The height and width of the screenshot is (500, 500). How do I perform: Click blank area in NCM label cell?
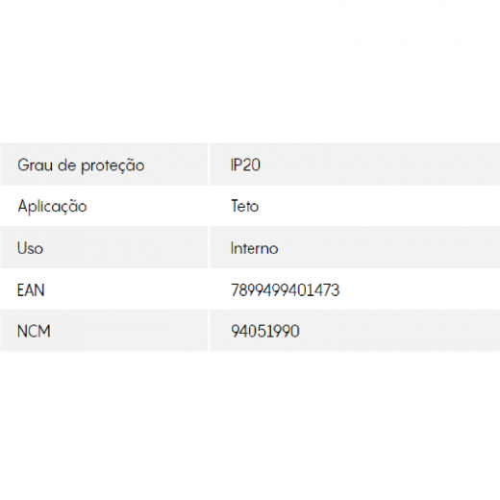tap(128, 330)
